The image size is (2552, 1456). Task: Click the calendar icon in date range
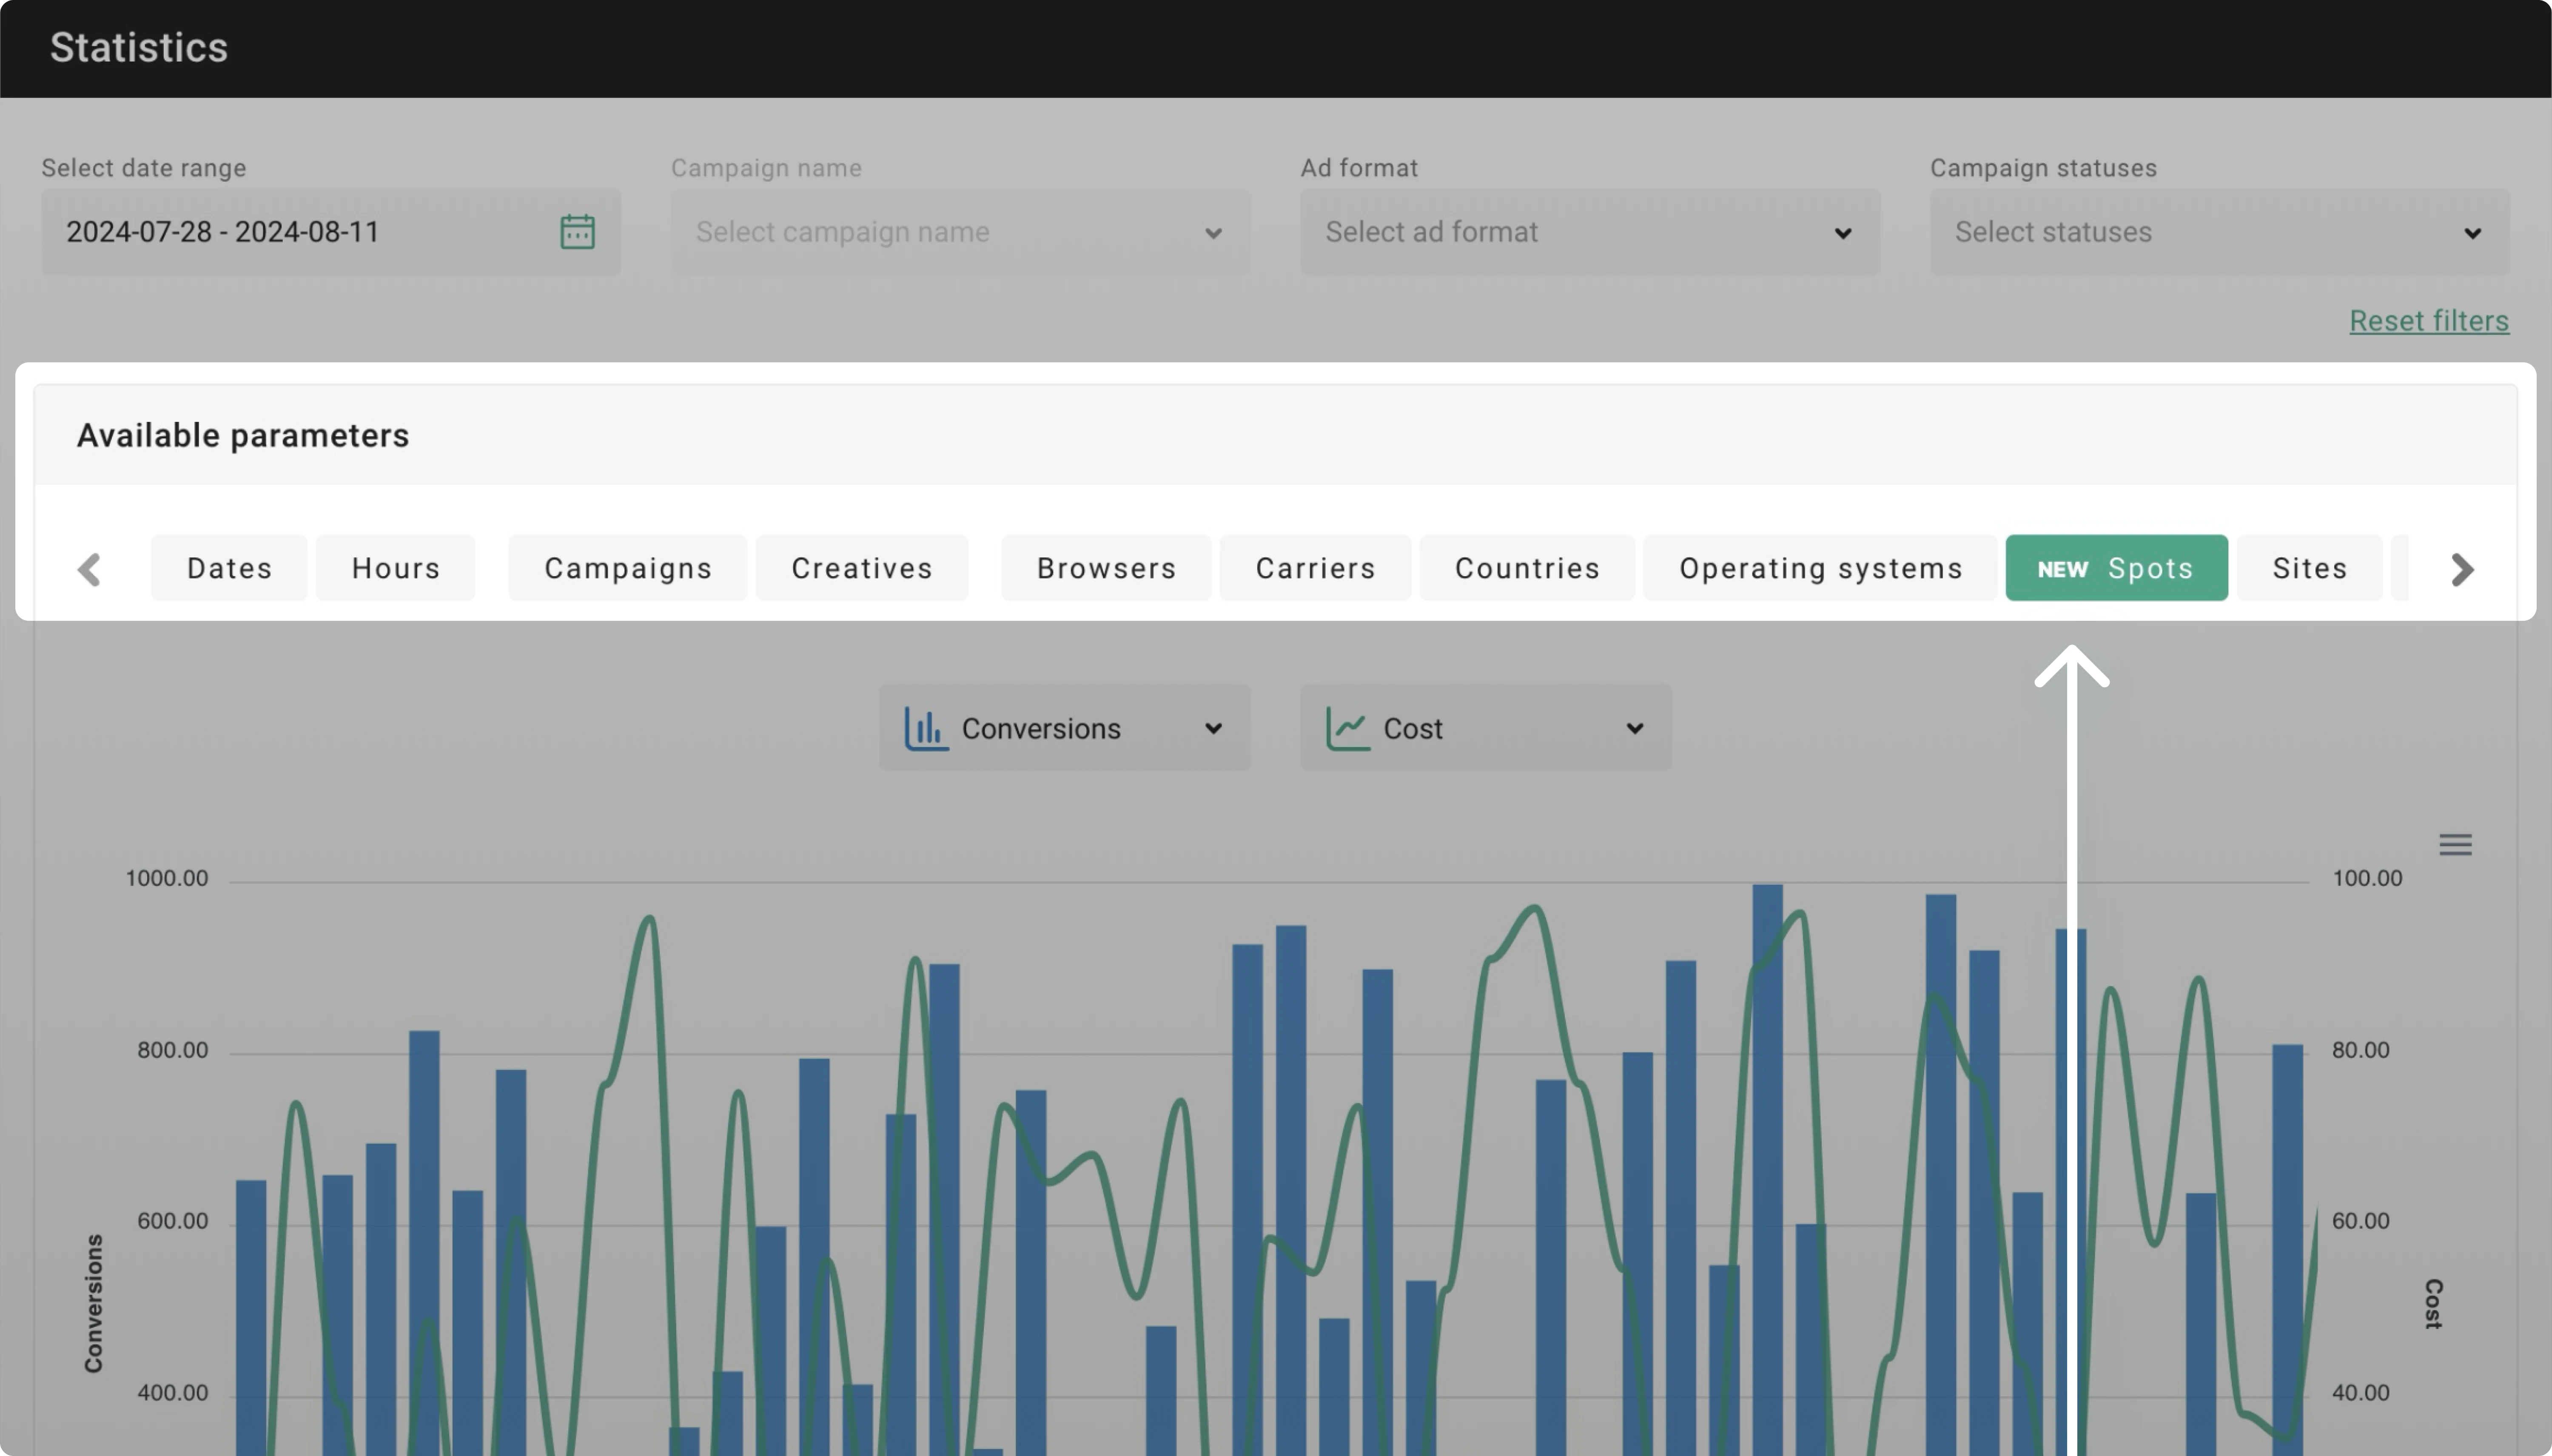click(577, 232)
